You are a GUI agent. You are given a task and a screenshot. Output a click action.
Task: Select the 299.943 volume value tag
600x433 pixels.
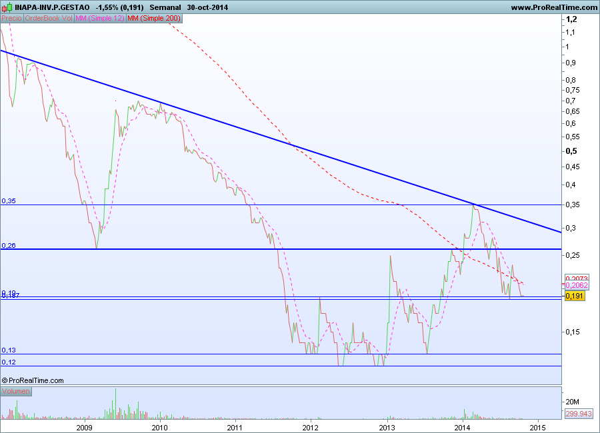click(x=579, y=414)
